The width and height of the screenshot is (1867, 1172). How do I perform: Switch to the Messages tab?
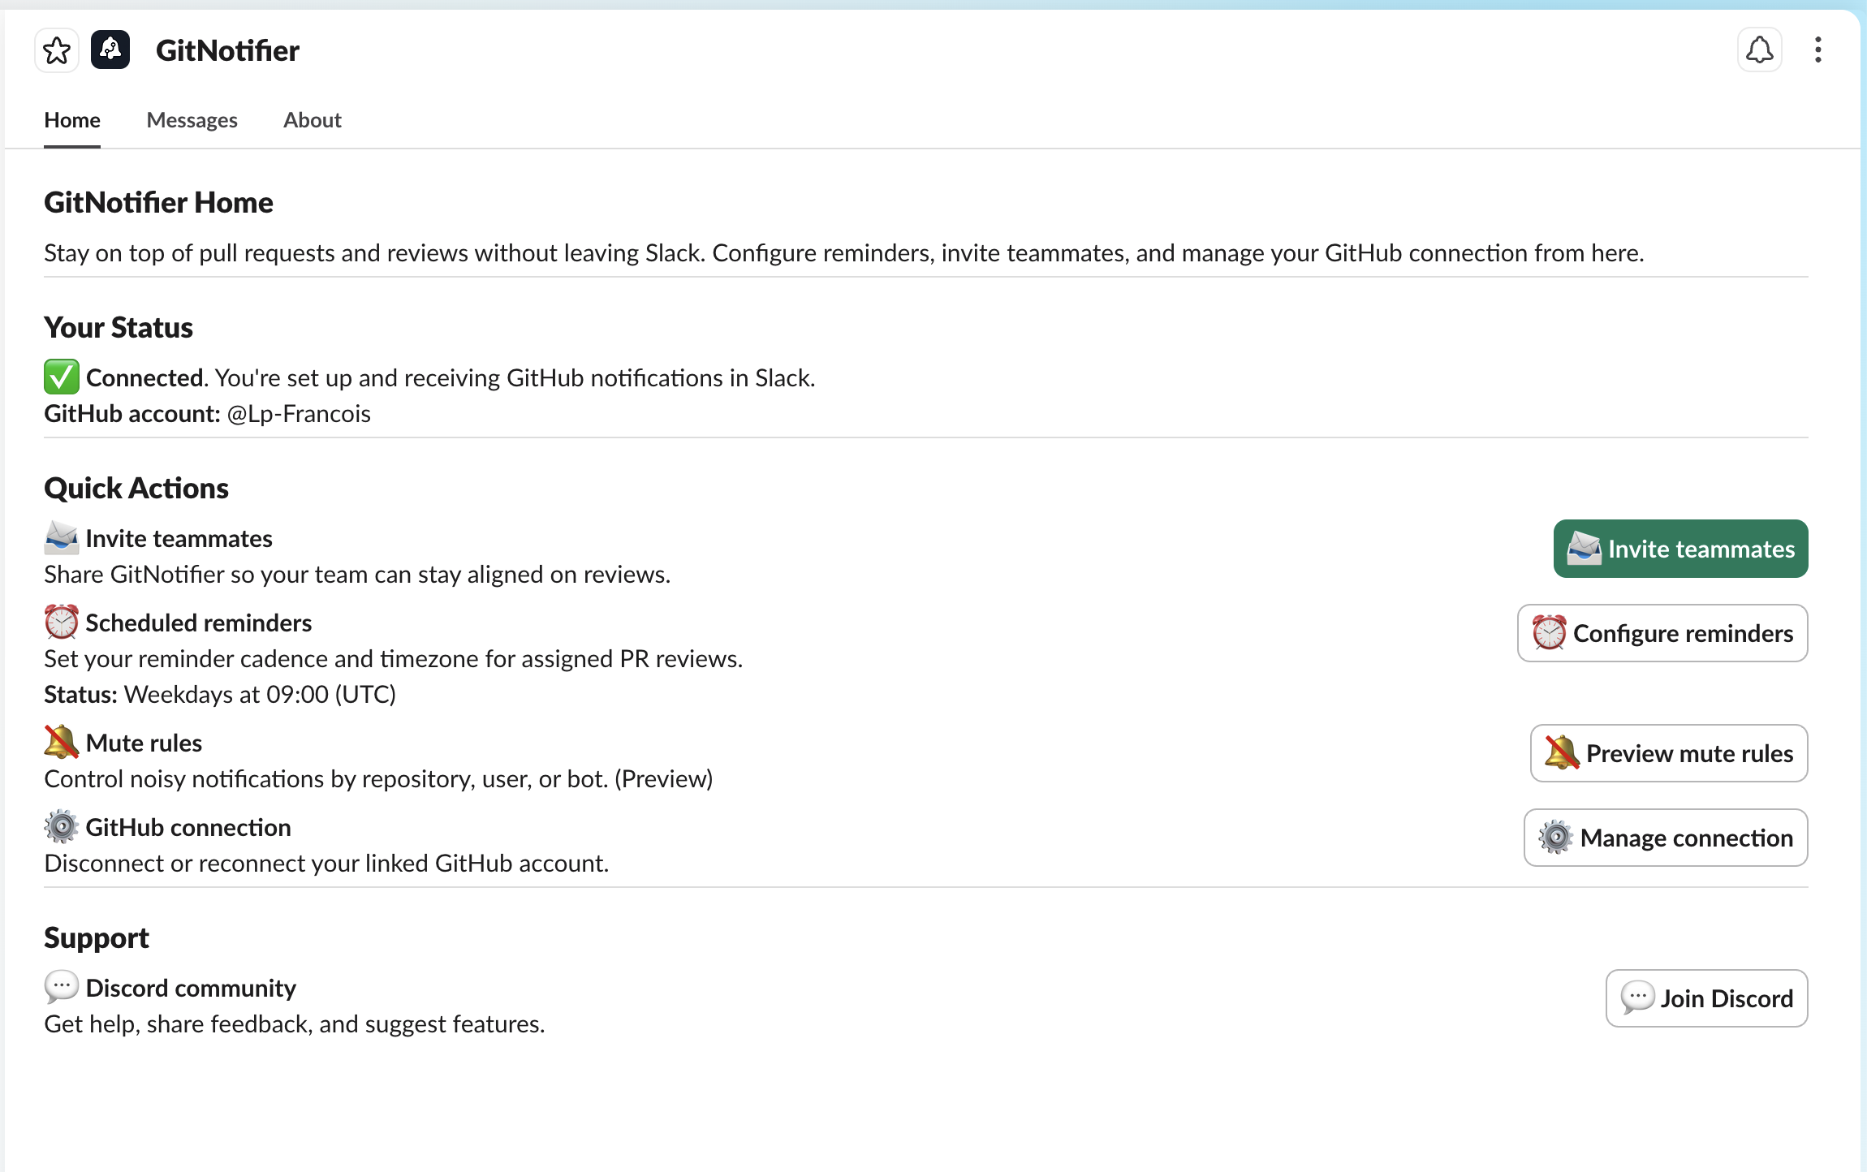pyautogui.click(x=192, y=120)
